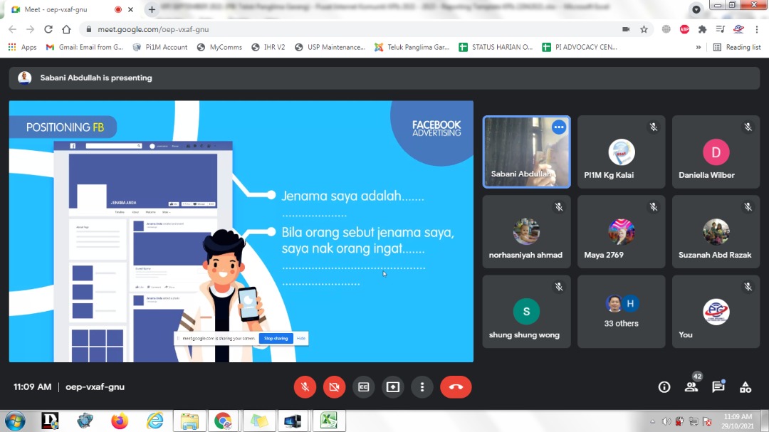Open camera permission icon in address bar
The image size is (769, 432).
626,29
